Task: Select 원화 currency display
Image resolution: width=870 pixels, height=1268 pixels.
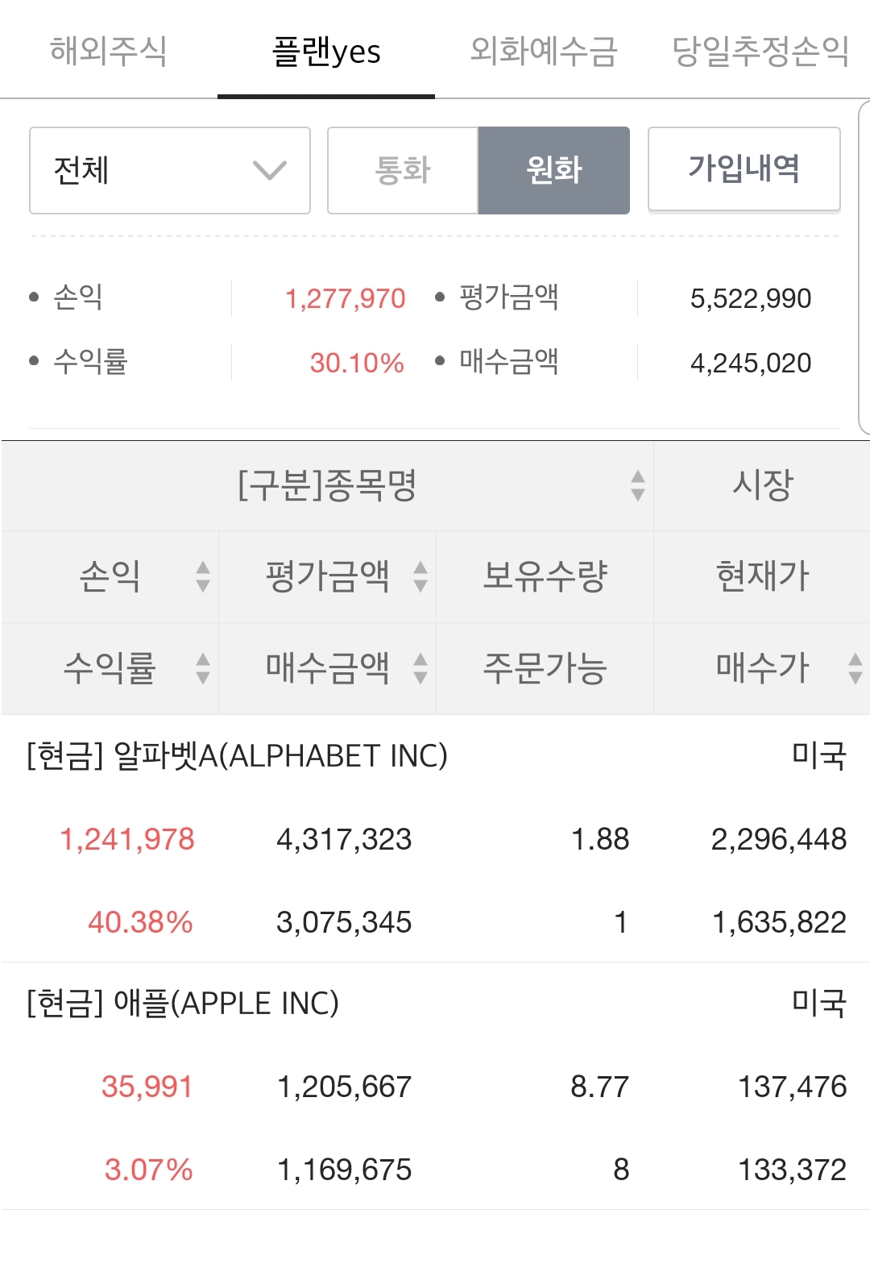Action: coord(554,170)
